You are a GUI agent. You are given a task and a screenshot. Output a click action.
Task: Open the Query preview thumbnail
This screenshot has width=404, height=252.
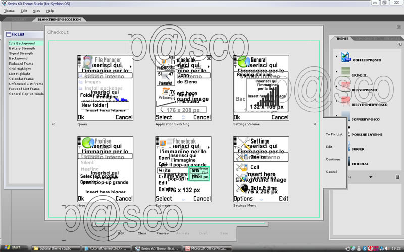(x=105, y=88)
